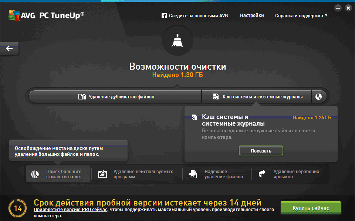This screenshot has width=355, height=221.
Task: Click the unused programs removal icon
Action: click(x=102, y=174)
